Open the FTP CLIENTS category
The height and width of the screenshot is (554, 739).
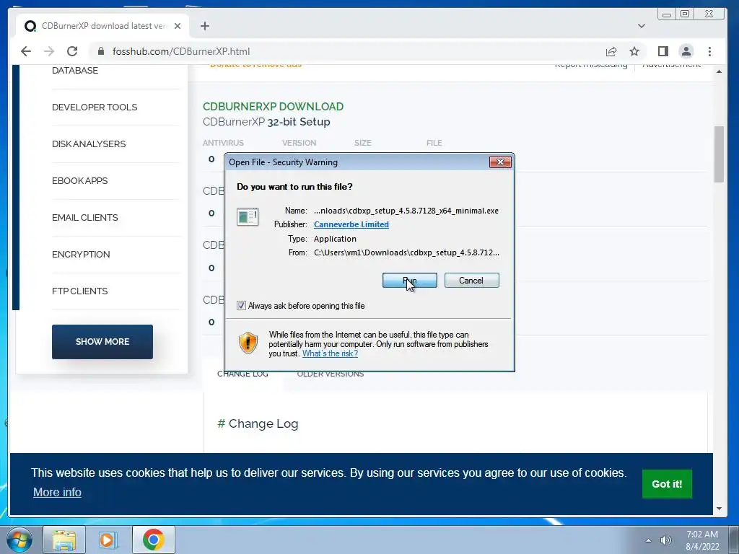point(79,291)
